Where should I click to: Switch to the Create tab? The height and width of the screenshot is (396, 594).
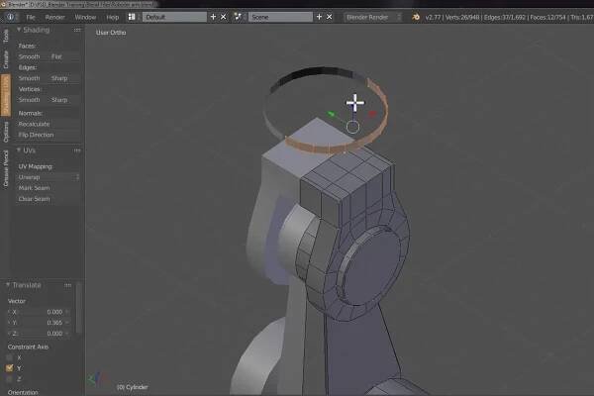pos(5,61)
